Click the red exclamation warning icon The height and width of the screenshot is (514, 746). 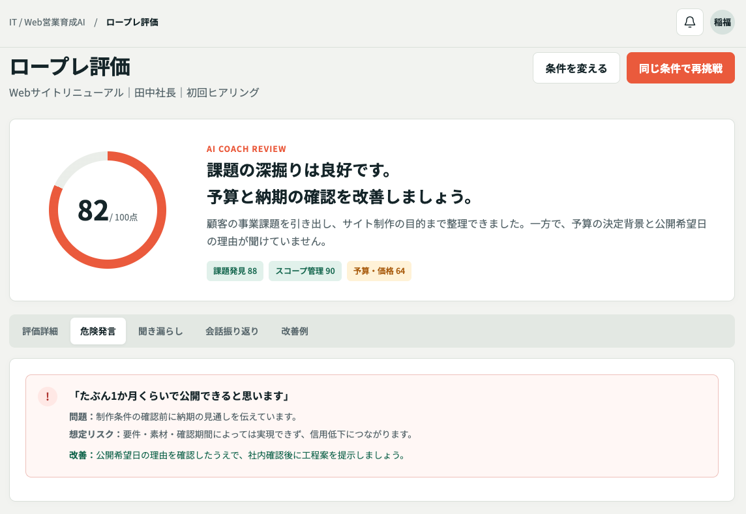48,397
